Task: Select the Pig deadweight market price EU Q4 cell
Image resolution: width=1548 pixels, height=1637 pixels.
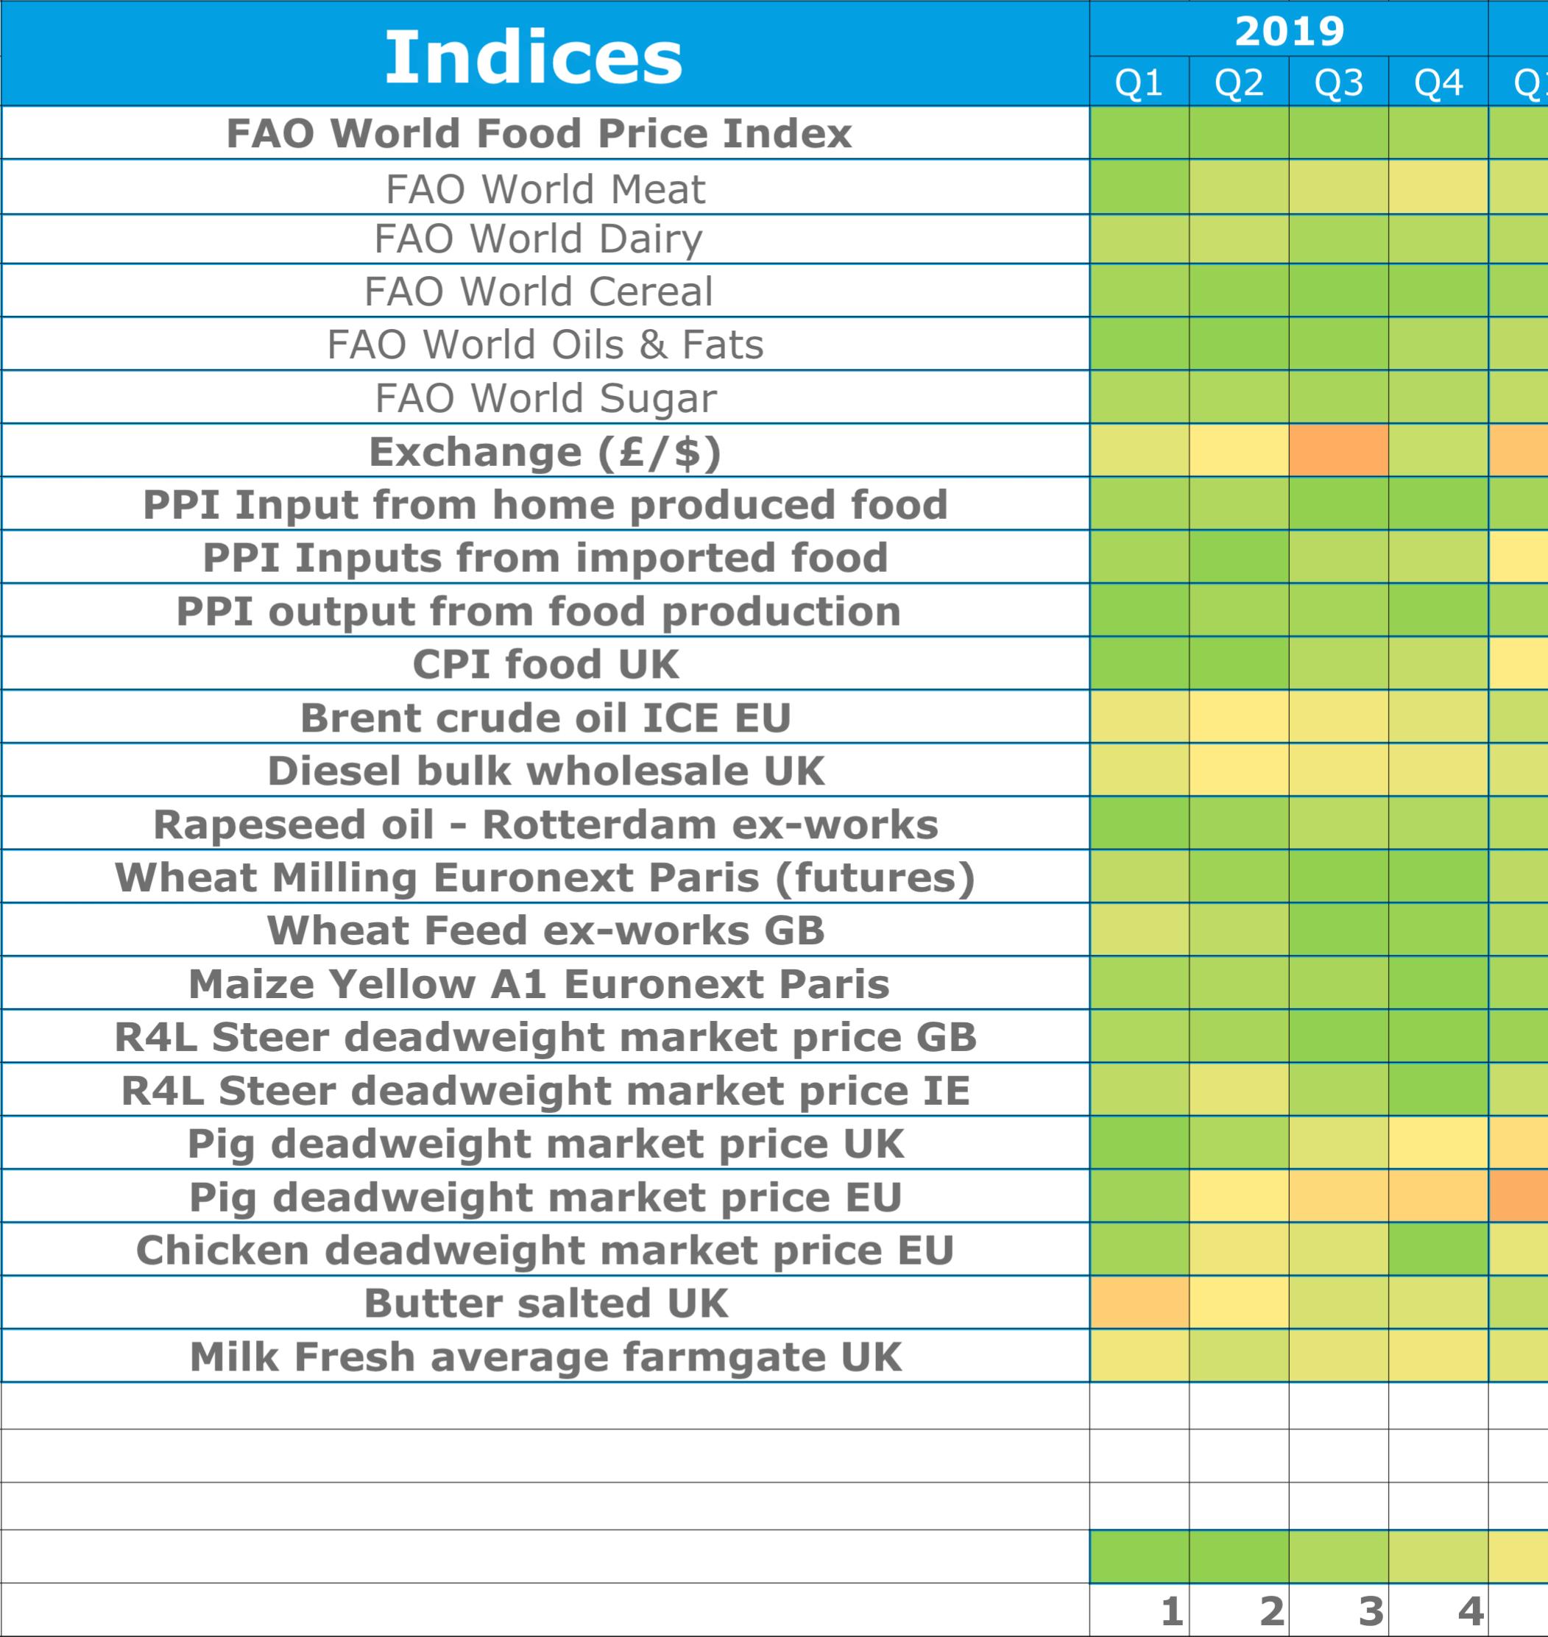Action: [1438, 1195]
